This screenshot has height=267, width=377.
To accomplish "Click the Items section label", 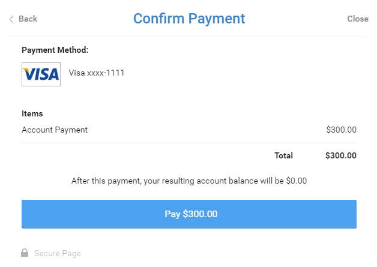I will point(32,113).
